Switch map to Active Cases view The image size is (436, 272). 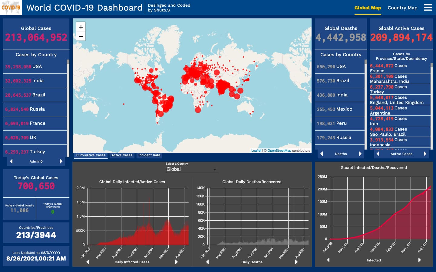coord(122,155)
